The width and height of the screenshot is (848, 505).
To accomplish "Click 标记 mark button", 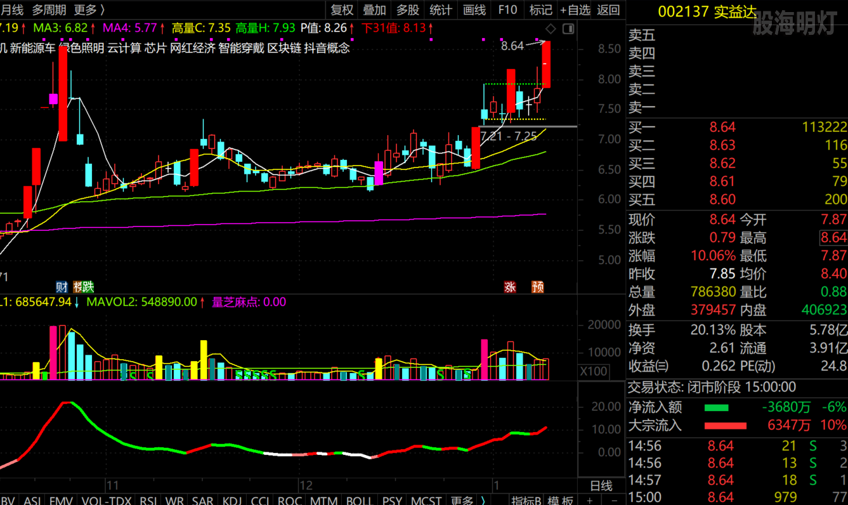I will pyautogui.click(x=540, y=10).
